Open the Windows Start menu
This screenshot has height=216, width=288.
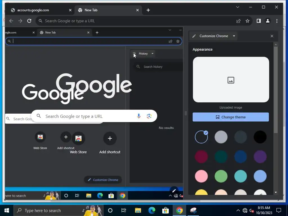(x=7, y=210)
